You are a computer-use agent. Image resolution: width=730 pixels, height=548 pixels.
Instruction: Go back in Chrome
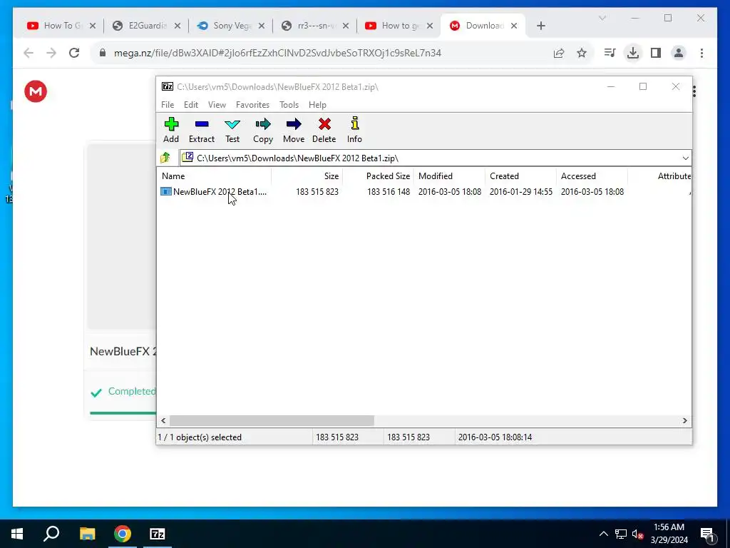click(29, 53)
